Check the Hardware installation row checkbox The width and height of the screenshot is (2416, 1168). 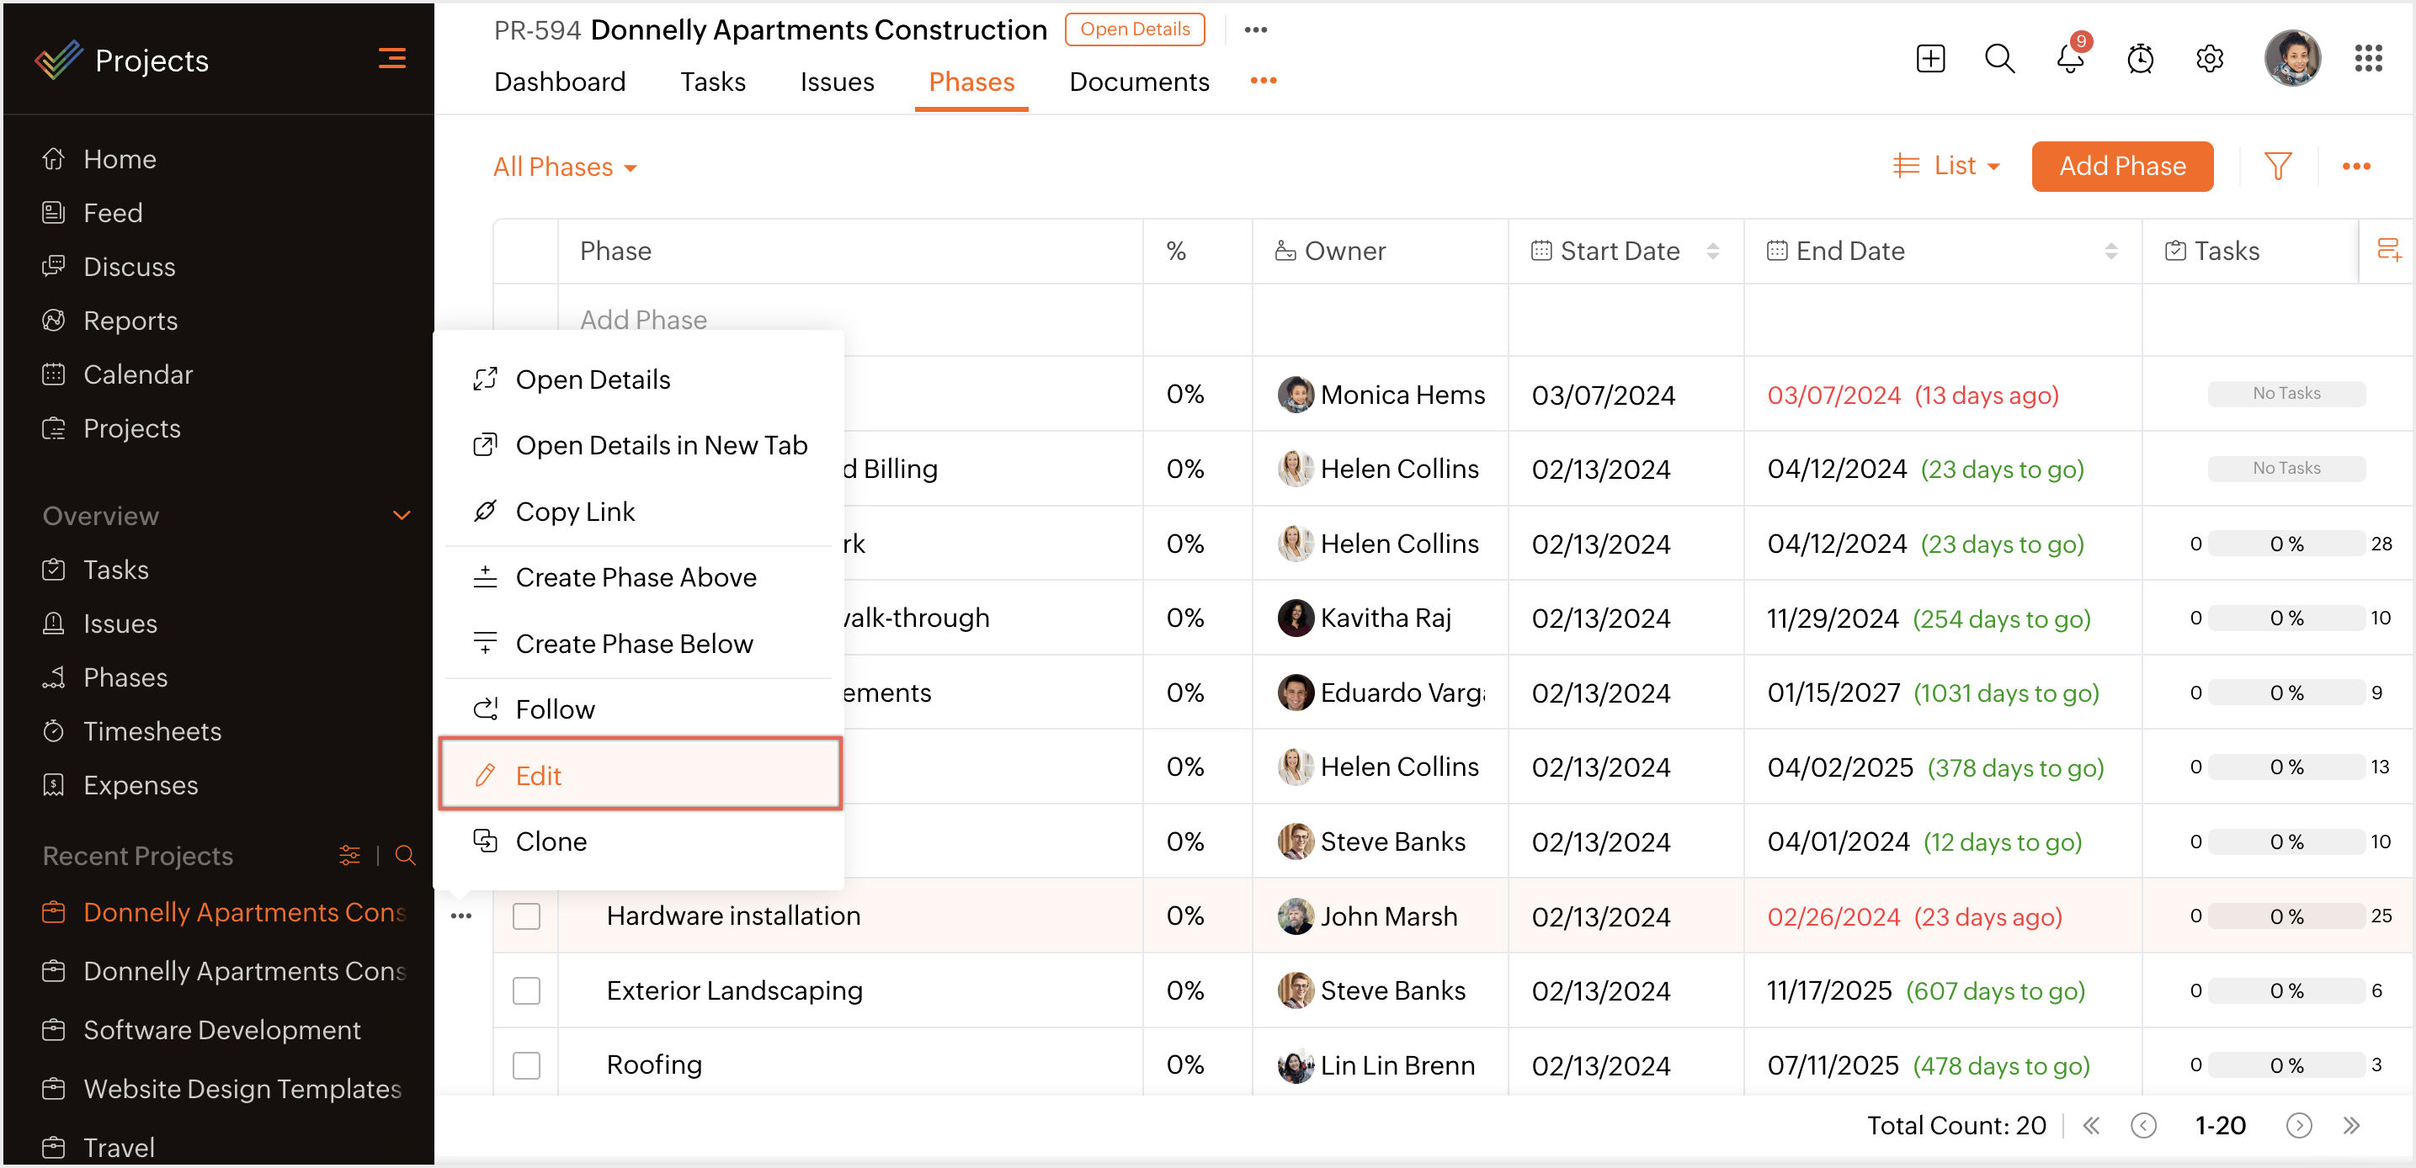(526, 916)
